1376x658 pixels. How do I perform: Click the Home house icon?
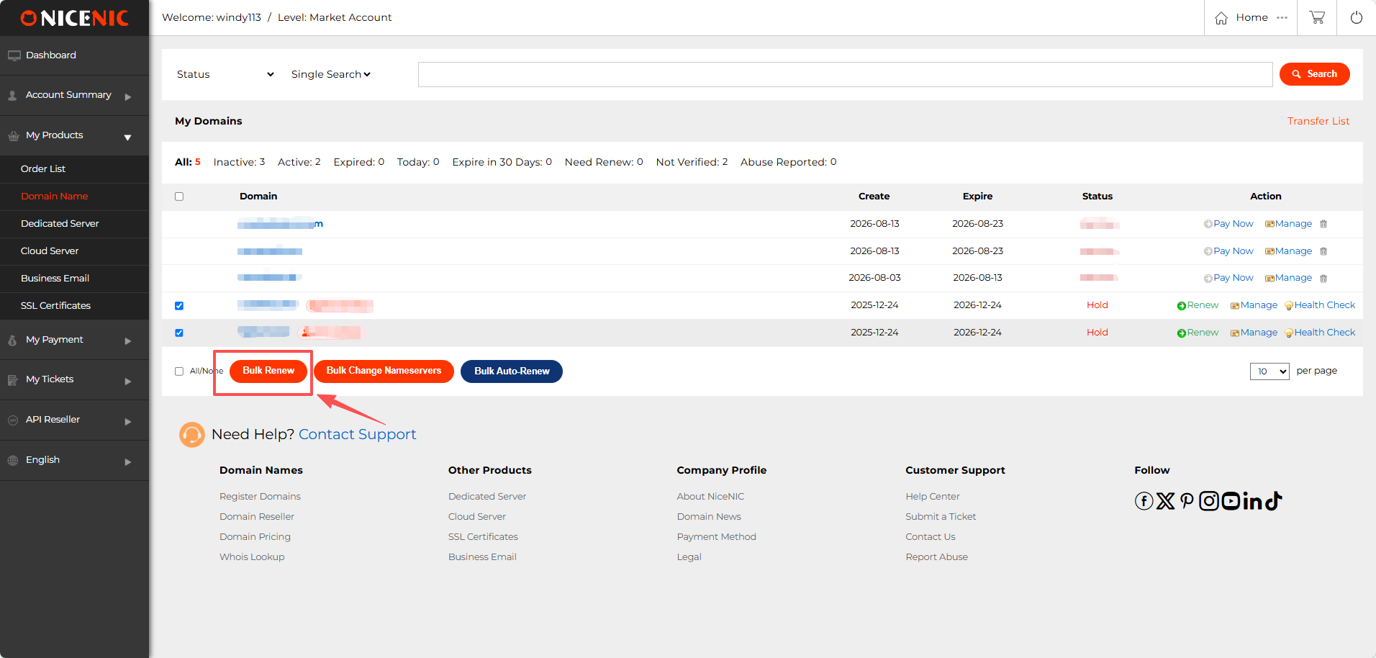[x=1221, y=18]
